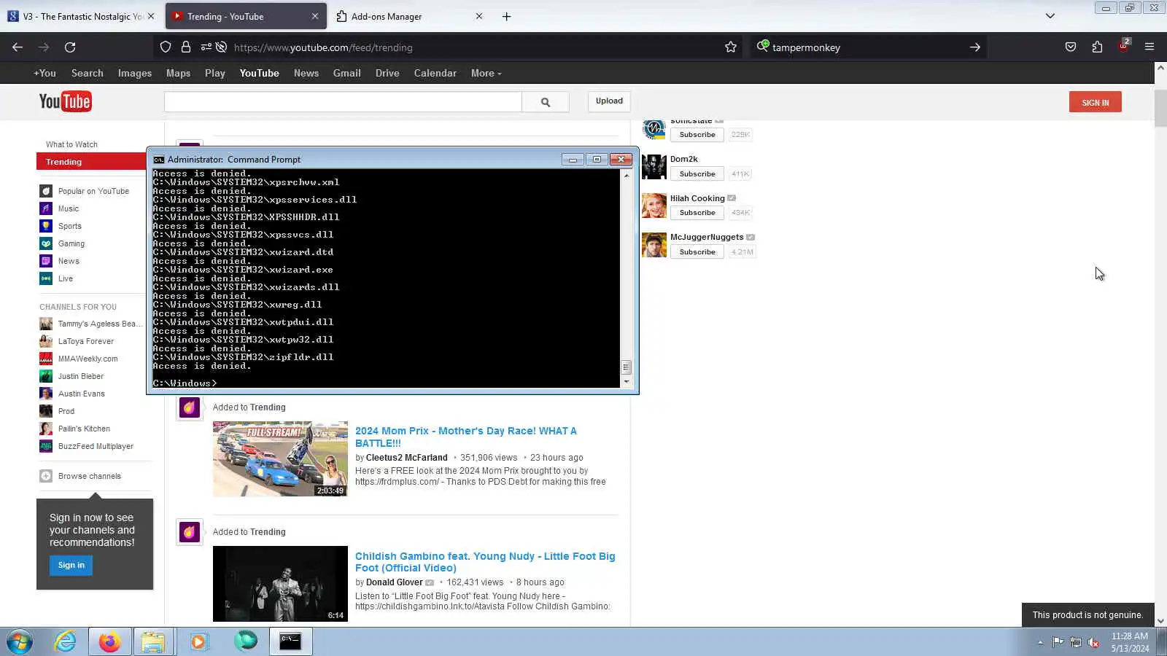
Task: Open the Firefox application menu
Action: [1149, 47]
